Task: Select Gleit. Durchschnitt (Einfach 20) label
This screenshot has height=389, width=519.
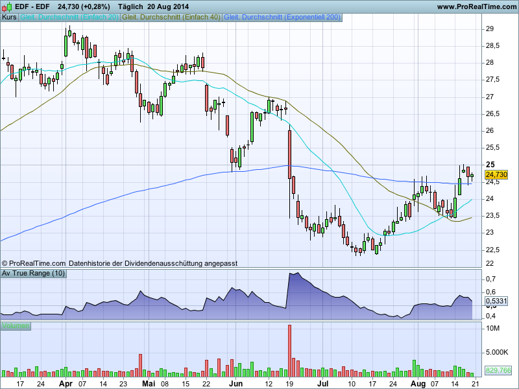Action: tap(69, 18)
